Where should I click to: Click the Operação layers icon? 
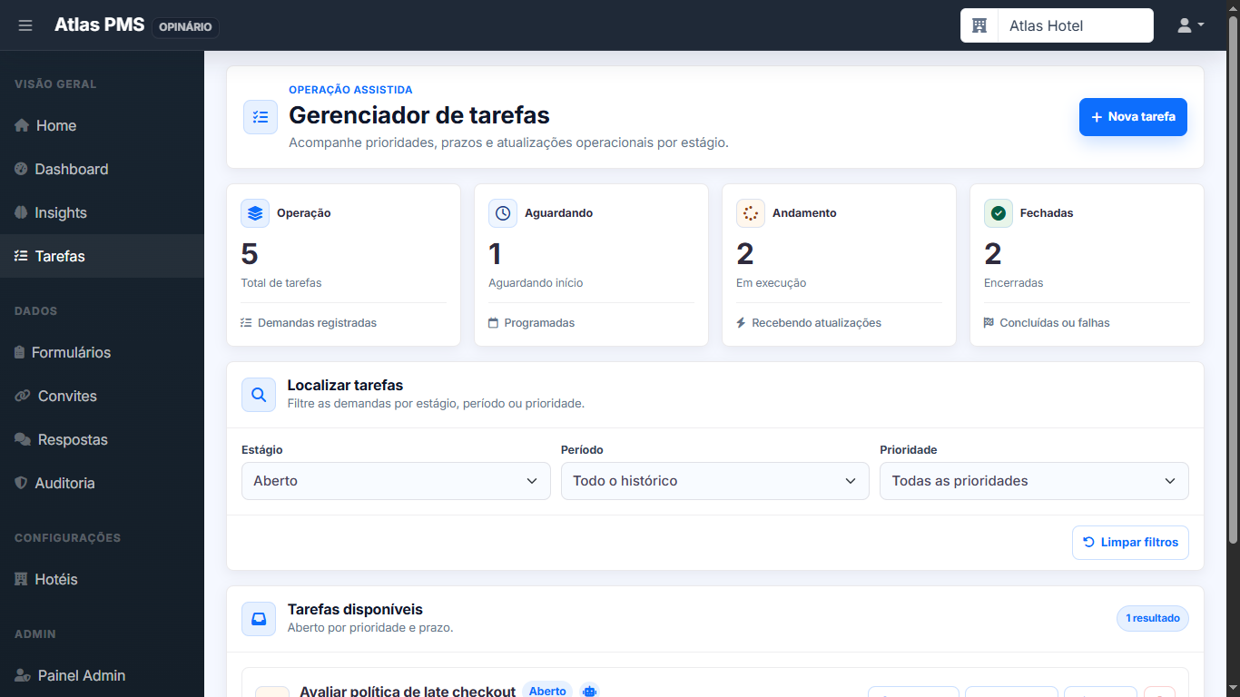(255, 213)
